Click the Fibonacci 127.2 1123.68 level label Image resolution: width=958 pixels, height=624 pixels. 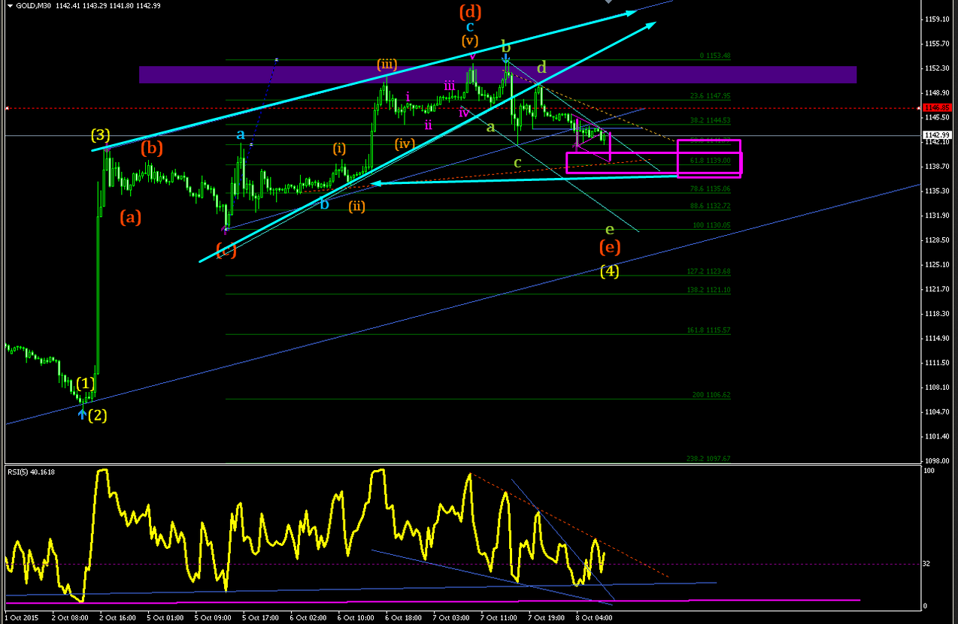coord(709,271)
